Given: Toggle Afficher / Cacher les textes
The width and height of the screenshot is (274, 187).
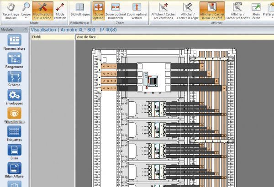Looking at the screenshot, I should tap(237, 10).
